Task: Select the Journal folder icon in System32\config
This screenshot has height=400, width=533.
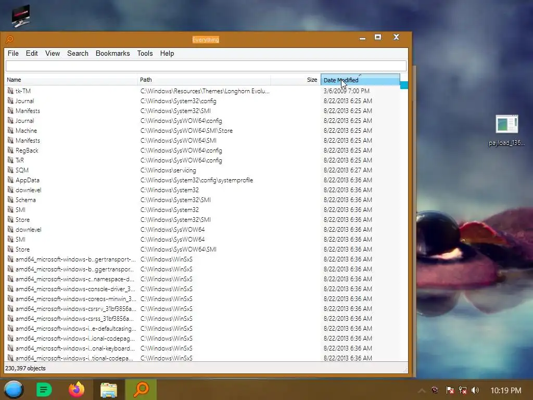Action: click(x=10, y=101)
